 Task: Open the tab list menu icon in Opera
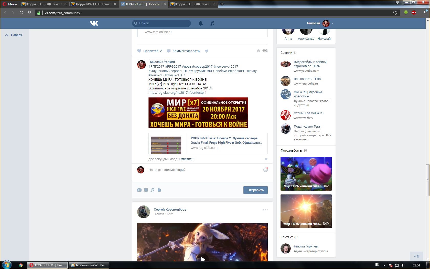tap(397, 3)
